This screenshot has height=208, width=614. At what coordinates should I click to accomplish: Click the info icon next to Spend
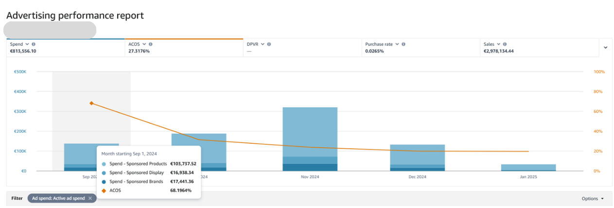(x=33, y=44)
